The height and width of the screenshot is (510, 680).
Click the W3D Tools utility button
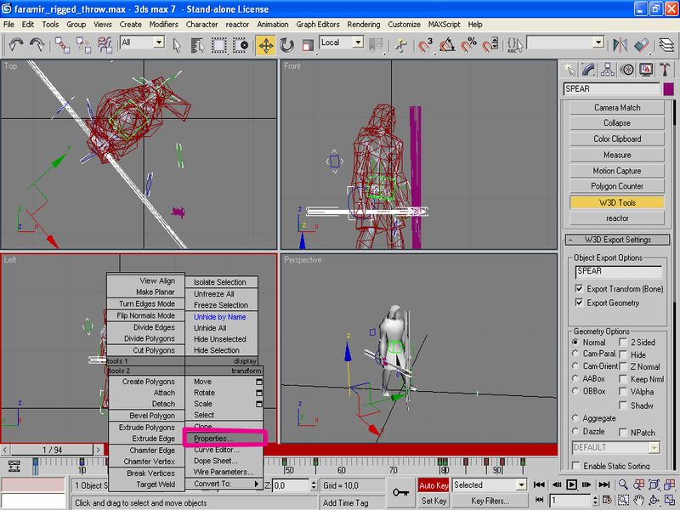pos(617,202)
